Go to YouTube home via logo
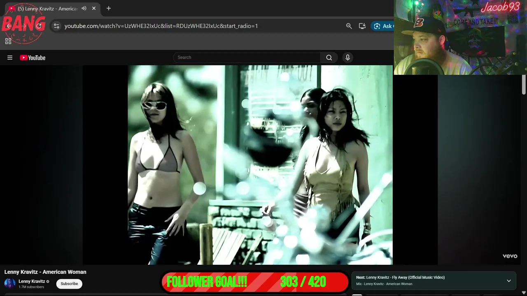The height and width of the screenshot is (296, 527). [x=33, y=58]
